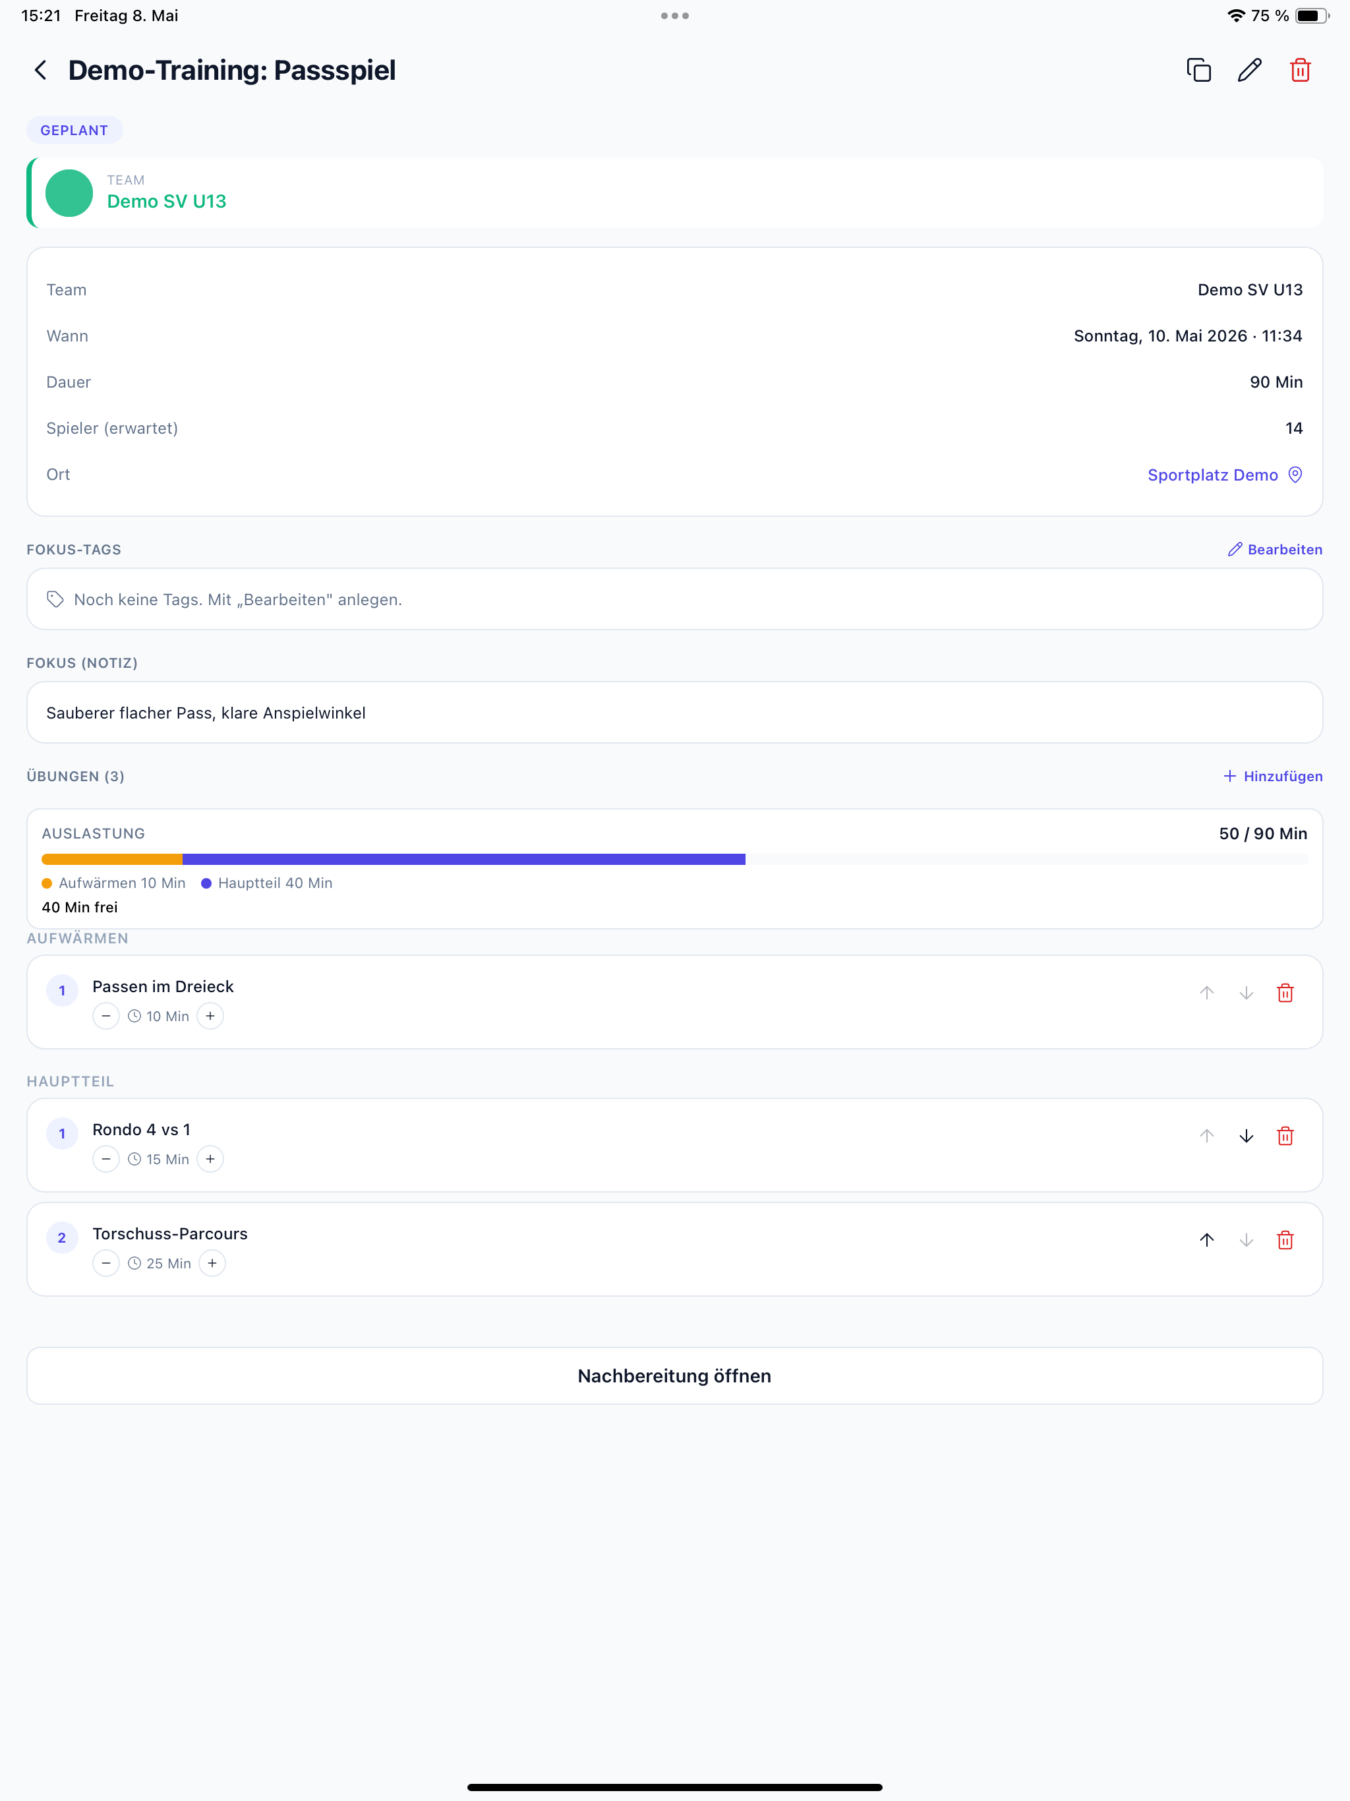The image size is (1350, 1801).
Task: Add an exercise with Hinzufügen
Action: tap(1273, 776)
